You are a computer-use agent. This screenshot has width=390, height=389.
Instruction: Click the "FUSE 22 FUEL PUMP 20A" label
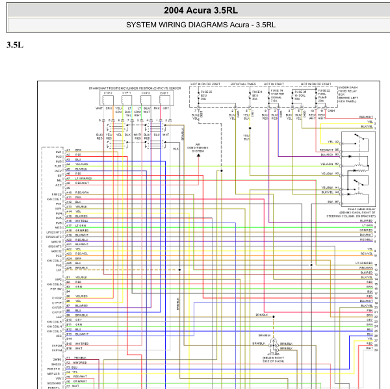click(x=324, y=96)
